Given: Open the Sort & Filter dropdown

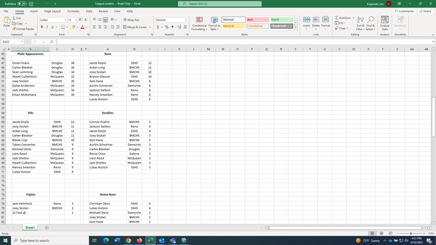Looking at the screenshot, I should click(360, 23).
